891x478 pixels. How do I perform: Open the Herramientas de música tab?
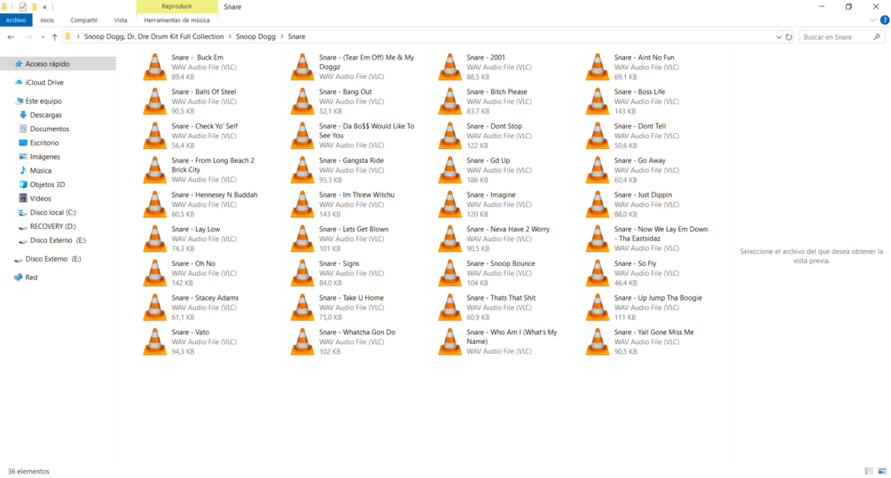coord(176,20)
